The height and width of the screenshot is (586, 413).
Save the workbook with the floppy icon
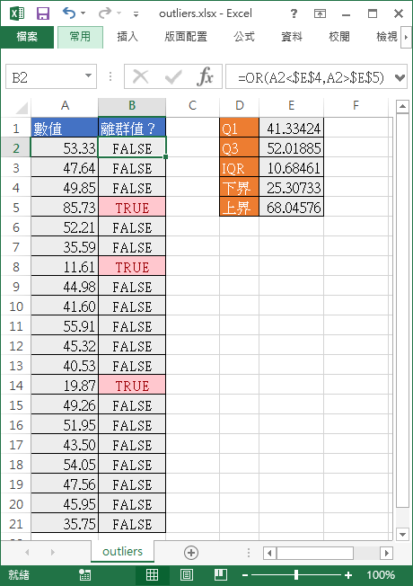tap(43, 13)
